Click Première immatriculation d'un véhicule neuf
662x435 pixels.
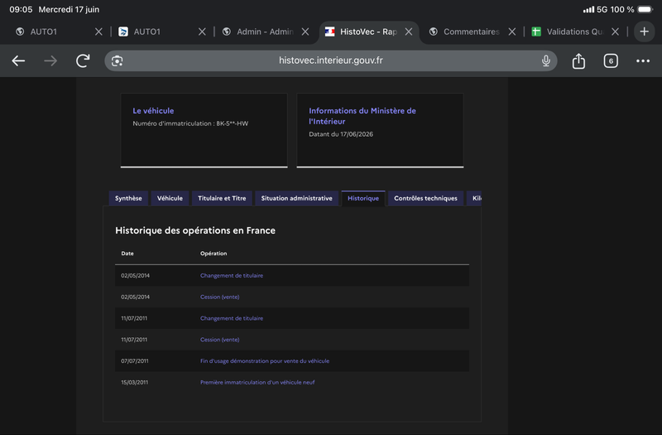click(x=257, y=382)
